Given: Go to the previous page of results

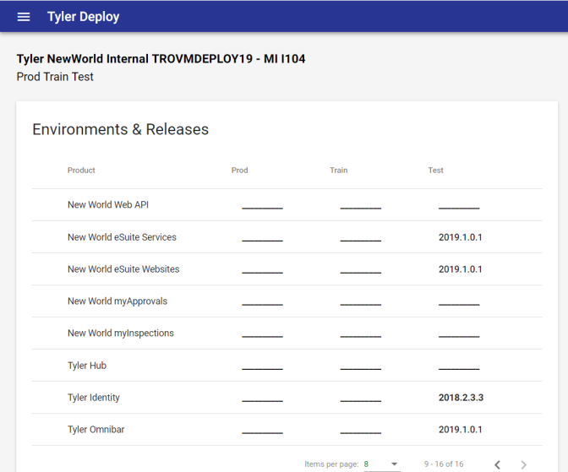Looking at the screenshot, I should (497, 464).
